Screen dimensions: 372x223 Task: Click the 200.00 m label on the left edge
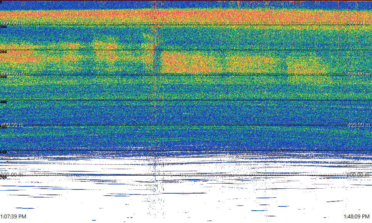(x=12, y=175)
